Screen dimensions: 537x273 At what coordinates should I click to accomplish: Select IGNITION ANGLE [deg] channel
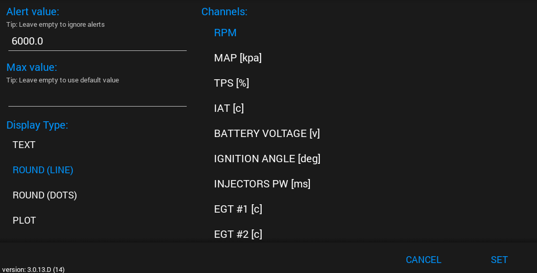point(267,159)
